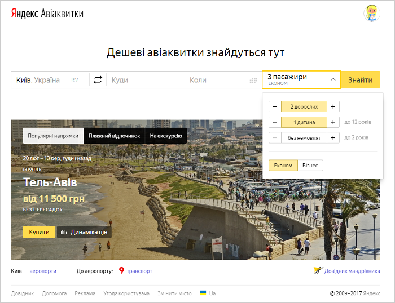Click the Коли date input field
The height and width of the screenshot is (303, 395).
(x=223, y=80)
